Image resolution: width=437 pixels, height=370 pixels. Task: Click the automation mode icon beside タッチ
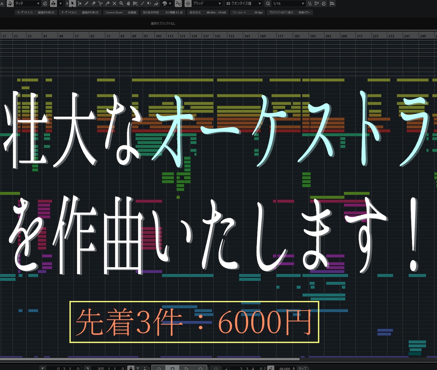tap(10, 4)
